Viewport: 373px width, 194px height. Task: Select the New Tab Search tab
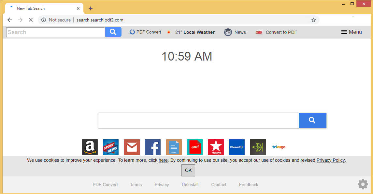point(44,8)
